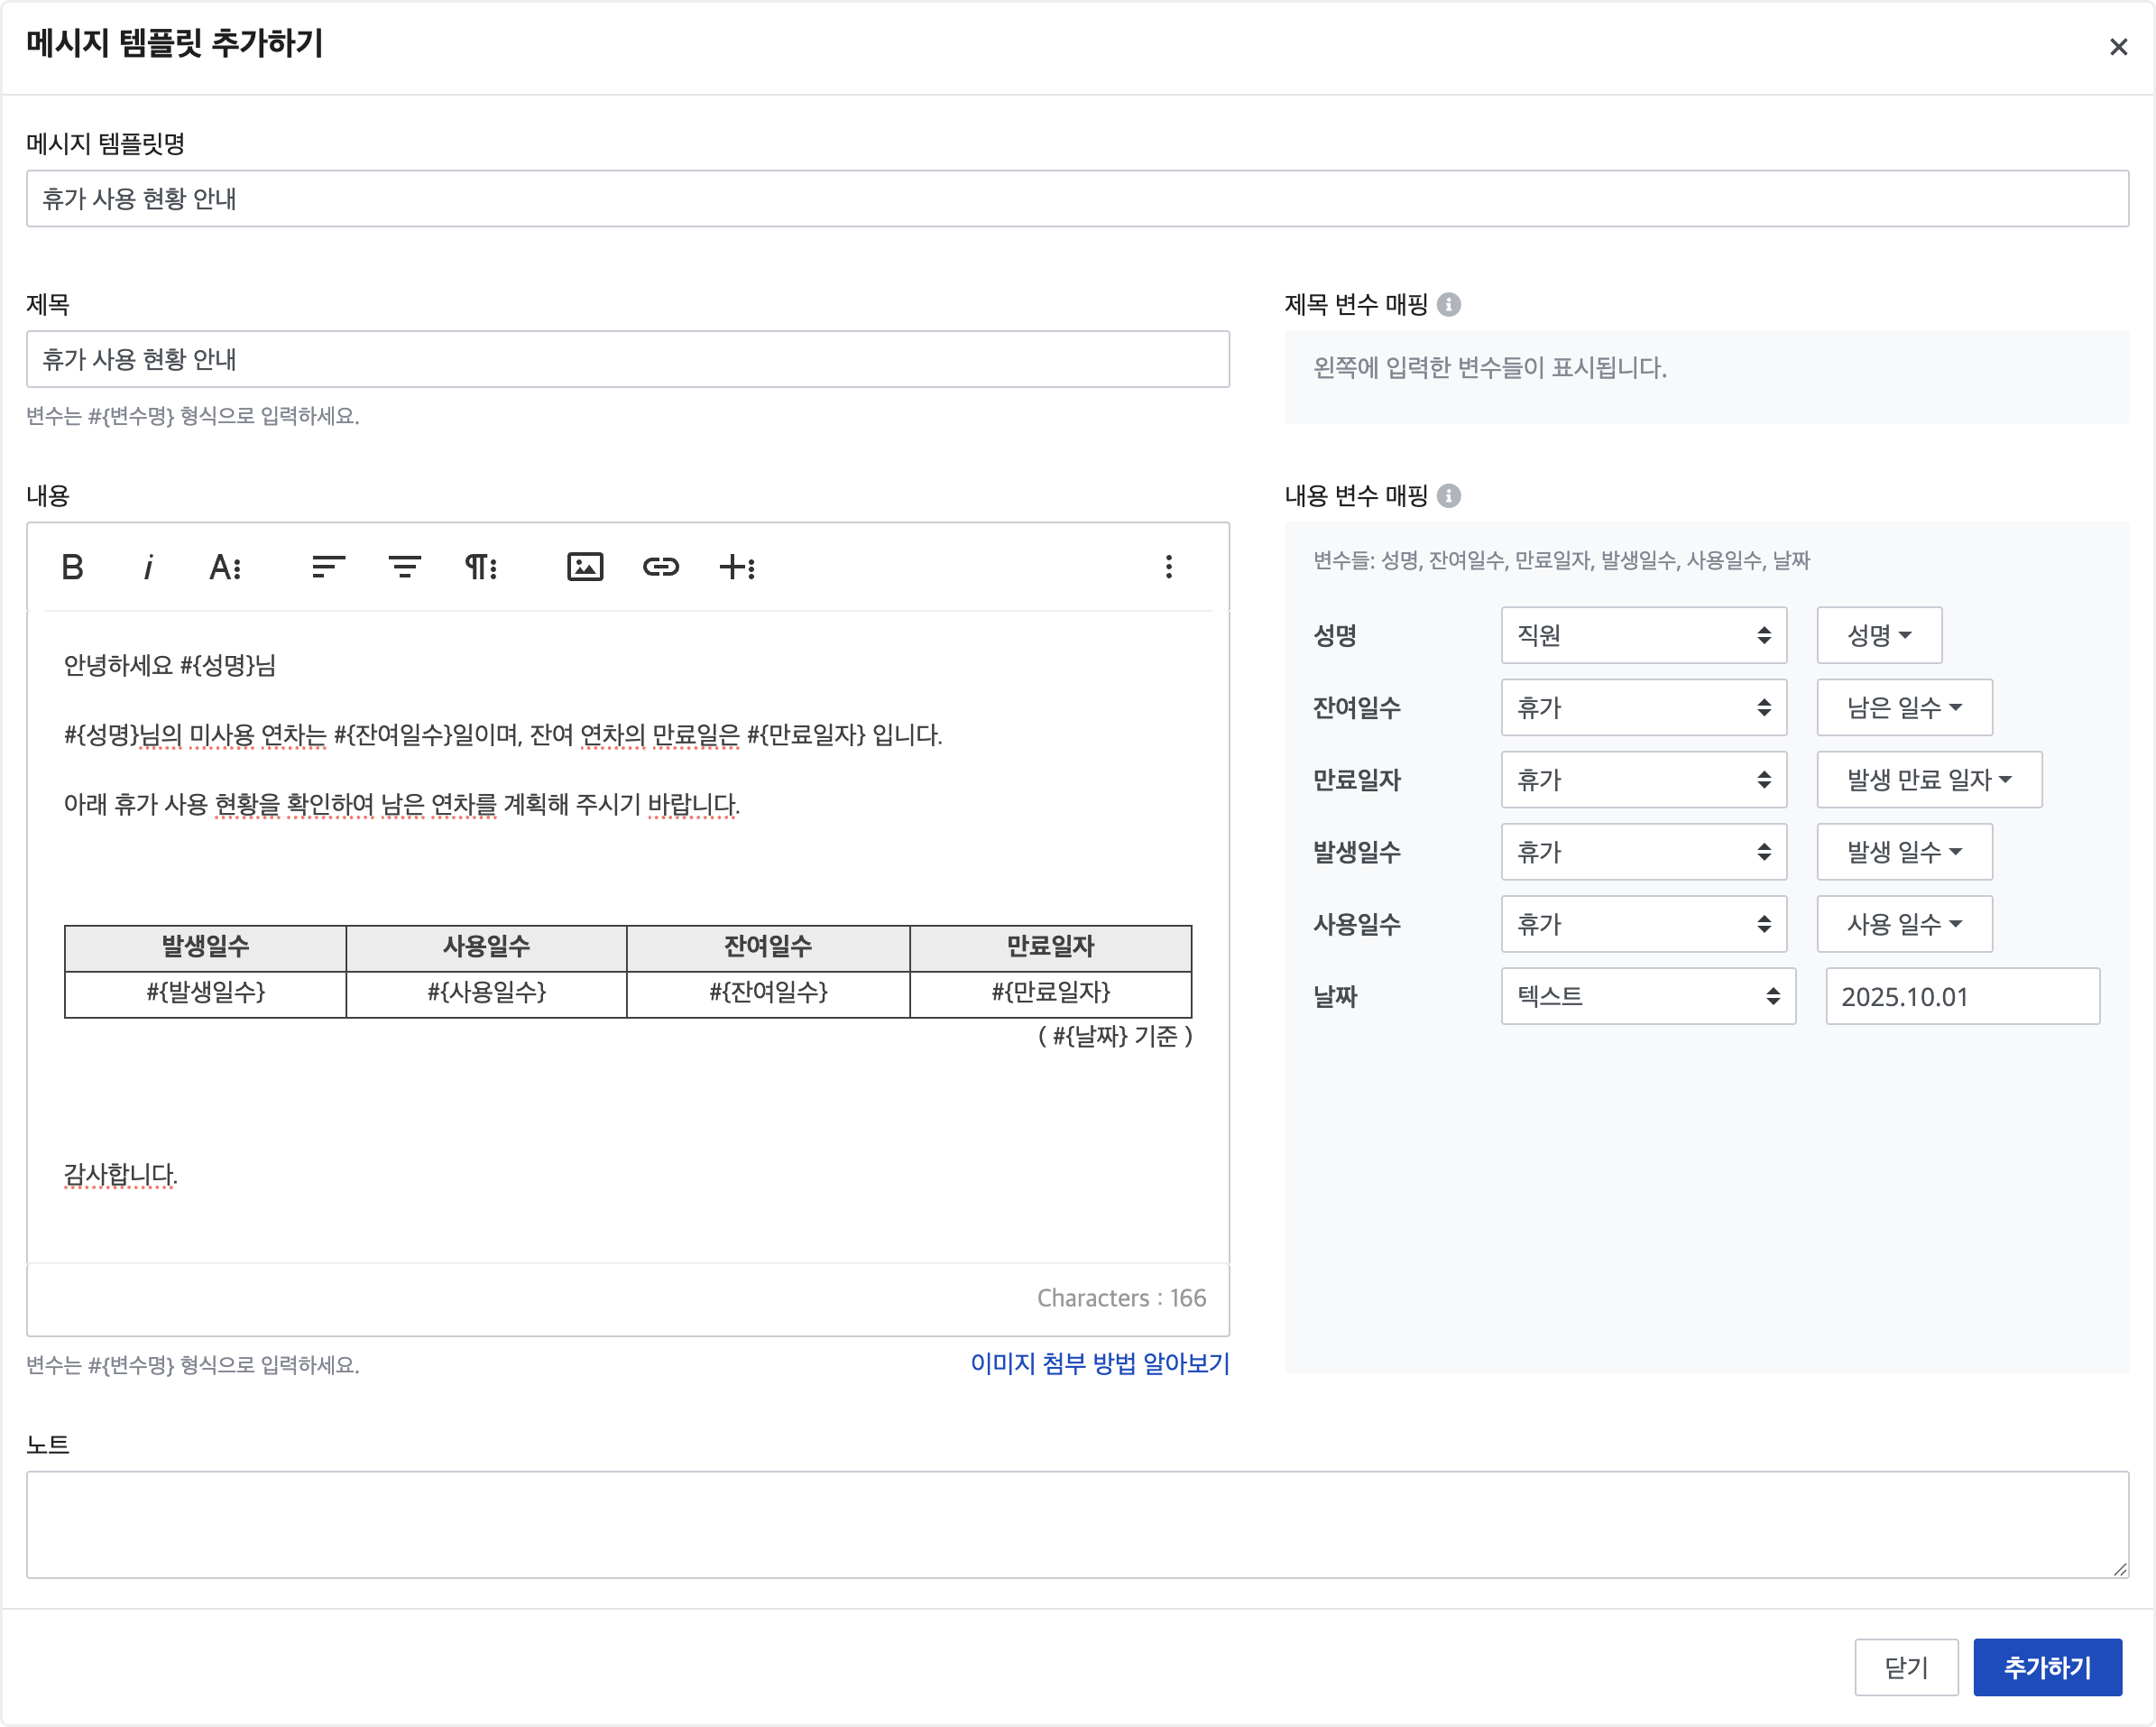Click the resize handle of the 노트 textarea
The height and width of the screenshot is (1727, 2156).
pos(2119,1569)
